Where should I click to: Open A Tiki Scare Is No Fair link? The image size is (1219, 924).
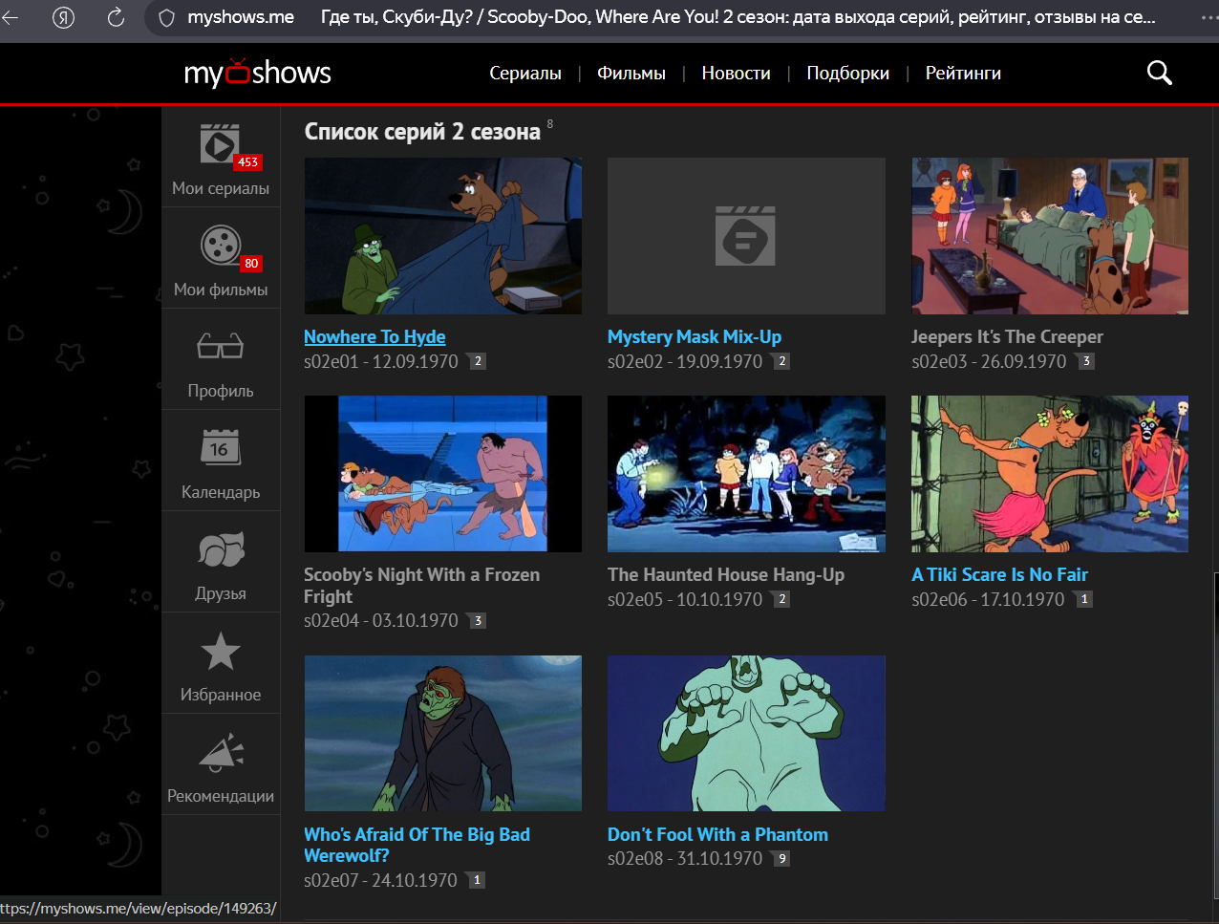pos(999,574)
